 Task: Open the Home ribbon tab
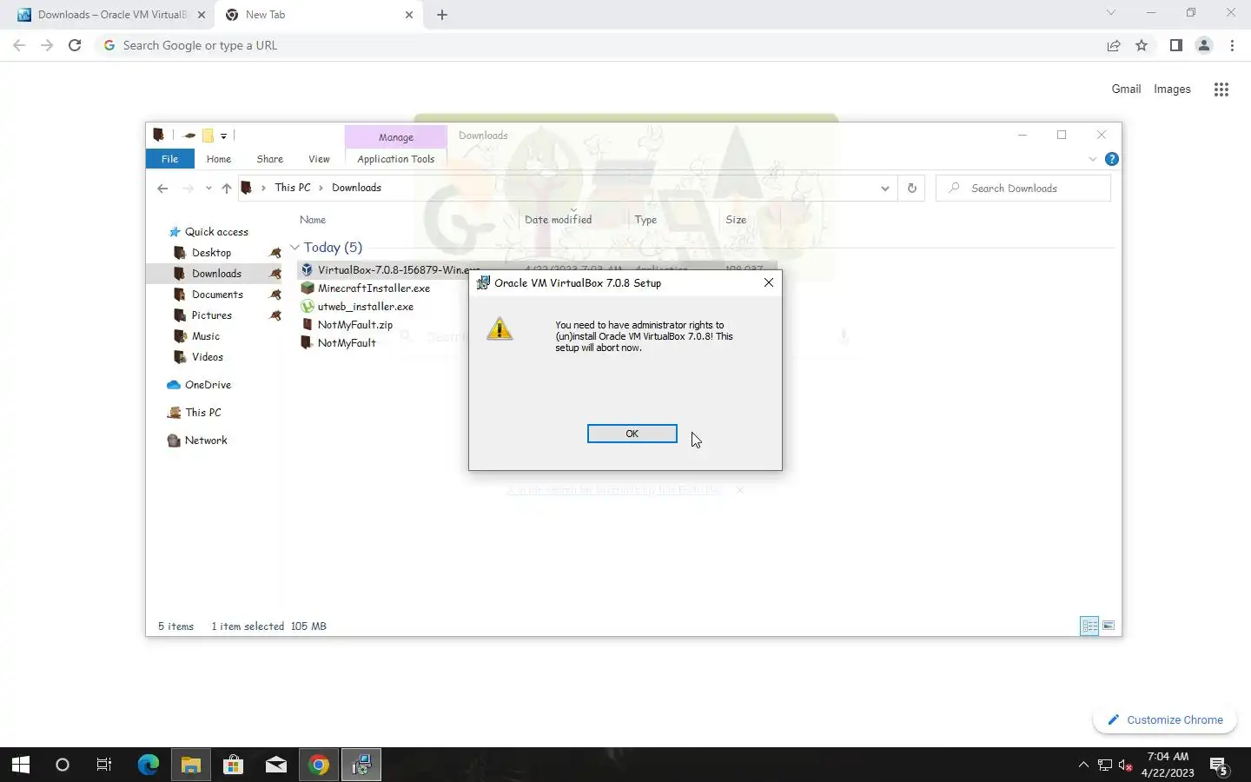[x=219, y=159]
